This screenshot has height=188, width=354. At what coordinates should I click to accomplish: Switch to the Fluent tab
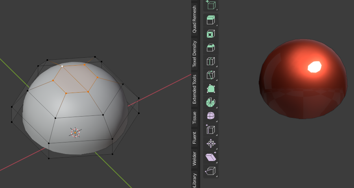pos(194,138)
